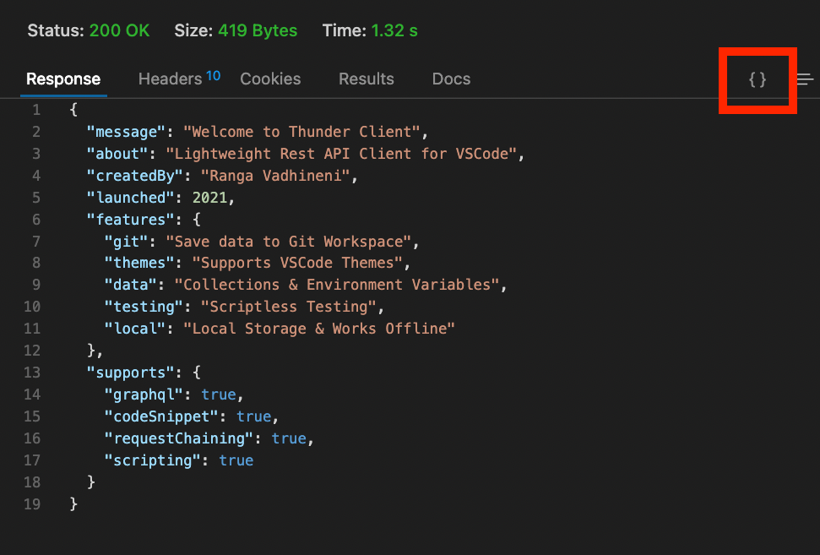Click the curly braces format icon
Viewport: 820px width, 555px height.
(758, 79)
